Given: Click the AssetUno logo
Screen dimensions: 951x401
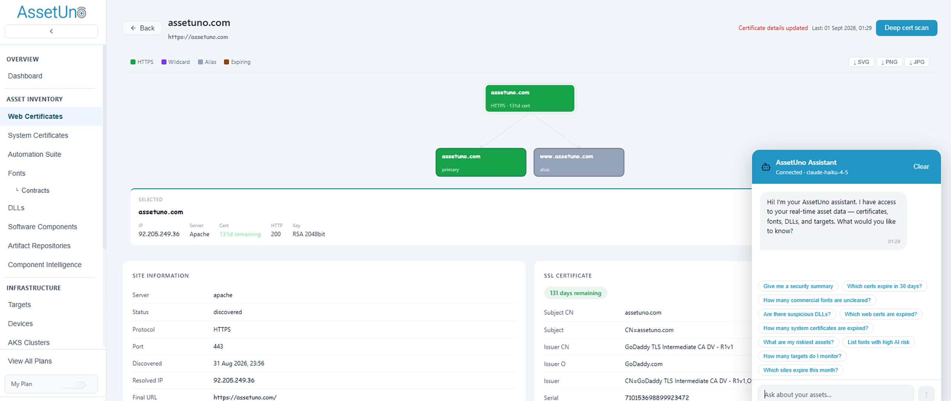Looking at the screenshot, I should pyautogui.click(x=52, y=12).
